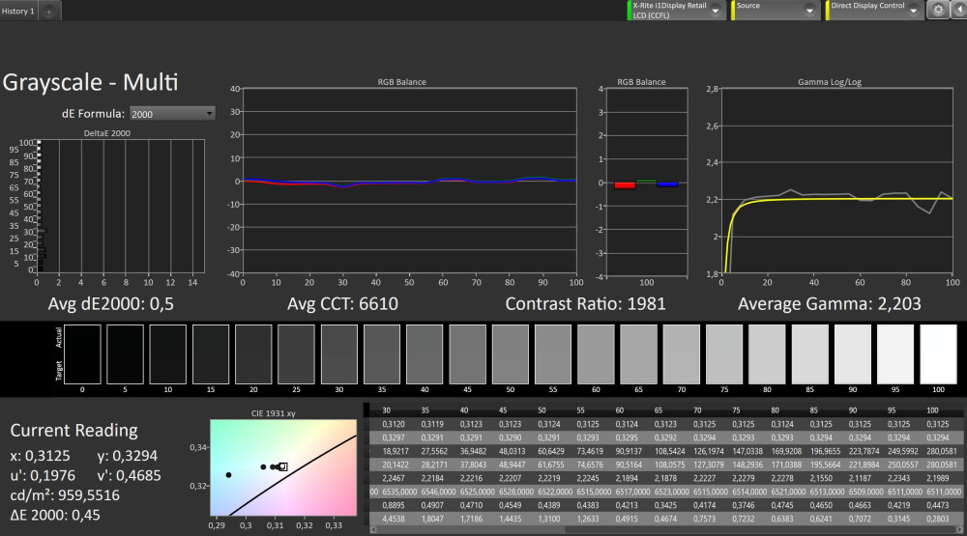Select the 55 percent grayscale swatch
Image resolution: width=967 pixels, height=536 pixels.
pos(553,354)
